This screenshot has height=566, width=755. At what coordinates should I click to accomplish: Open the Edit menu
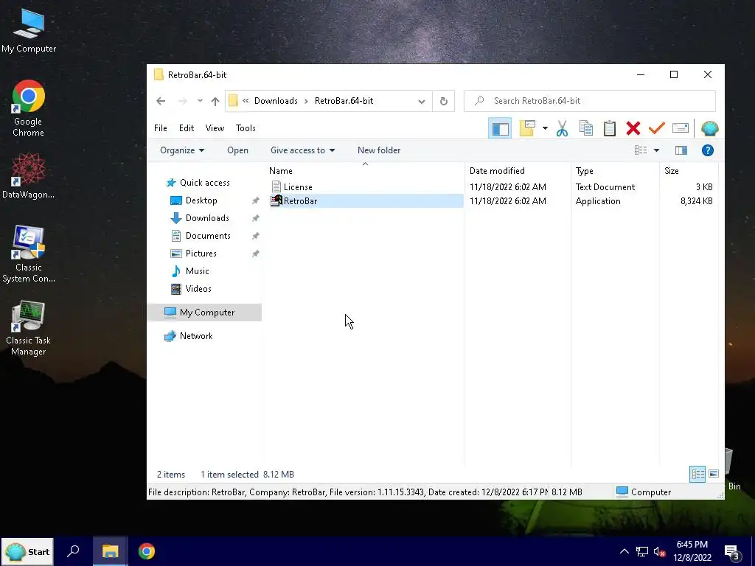point(187,128)
